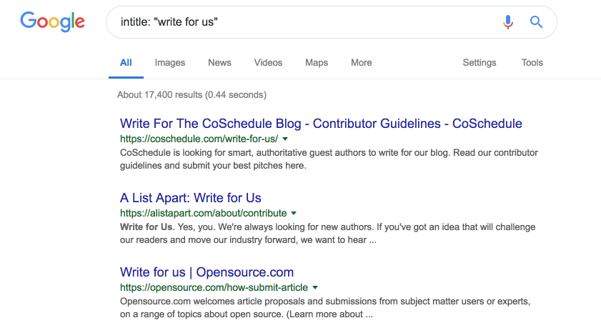This screenshot has height=328, width=601.
Task: Switch to the Images tab
Action: coord(170,63)
